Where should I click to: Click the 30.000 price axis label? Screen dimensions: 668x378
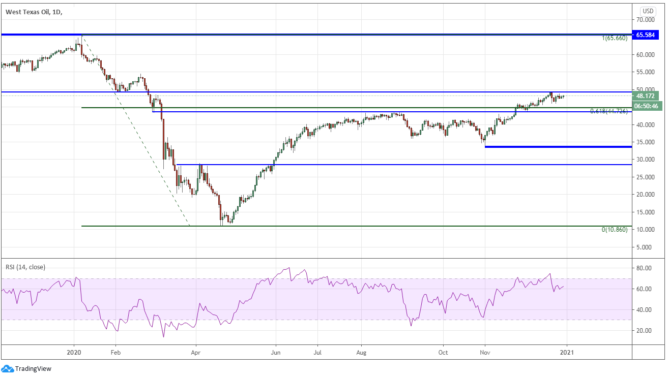[x=645, y=160]
